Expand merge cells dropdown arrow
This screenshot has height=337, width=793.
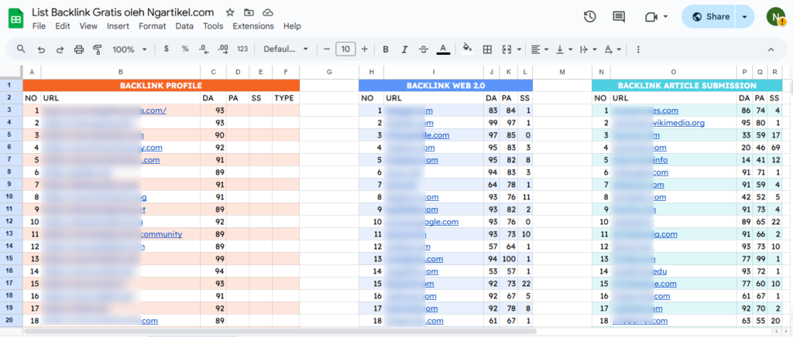pos(520,49)
